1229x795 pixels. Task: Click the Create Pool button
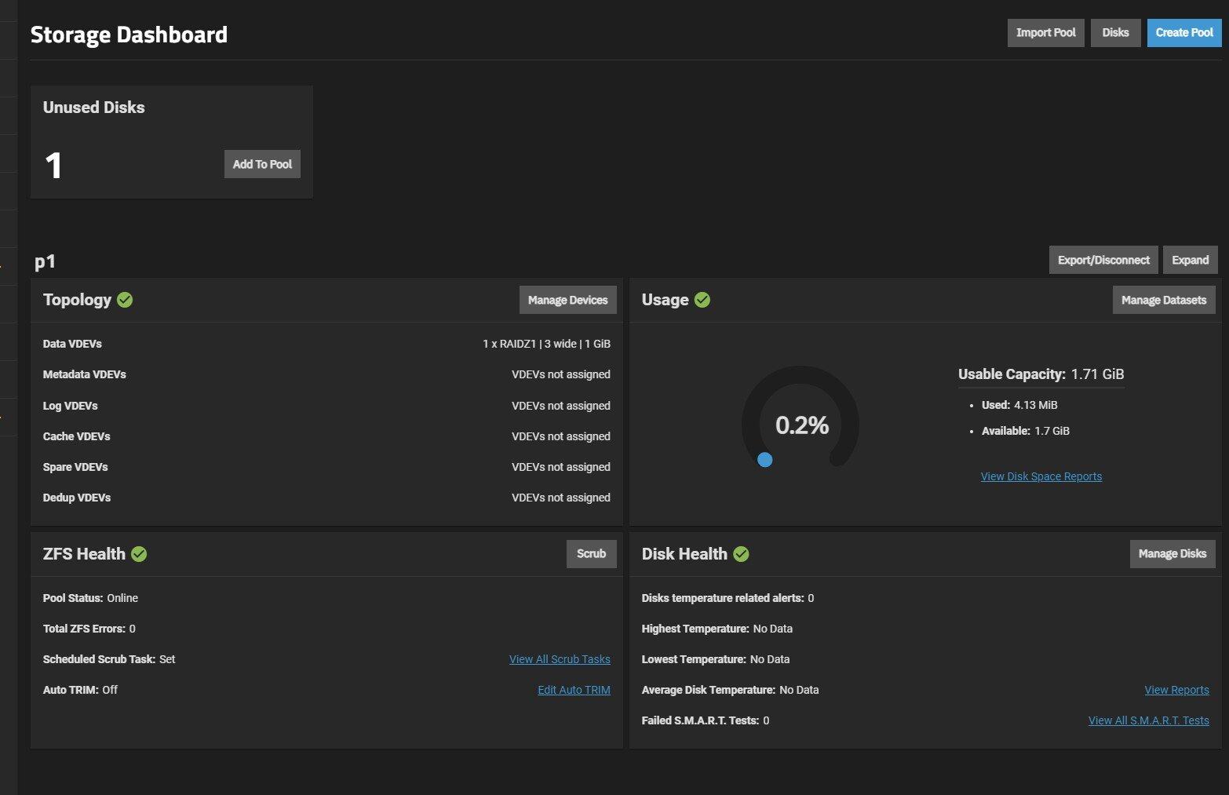click(1184, 33)
